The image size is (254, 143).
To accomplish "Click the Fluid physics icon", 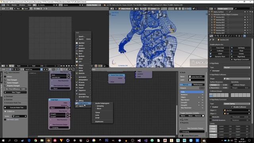I will pyautogui.click(x=232, y=51).
